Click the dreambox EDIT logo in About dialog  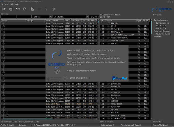click(x=57, y=59)
